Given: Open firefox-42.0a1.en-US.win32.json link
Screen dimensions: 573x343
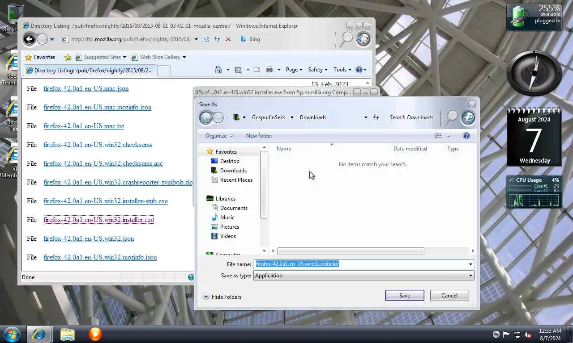Looking at the screenshot, I should [x=89, y=238].
